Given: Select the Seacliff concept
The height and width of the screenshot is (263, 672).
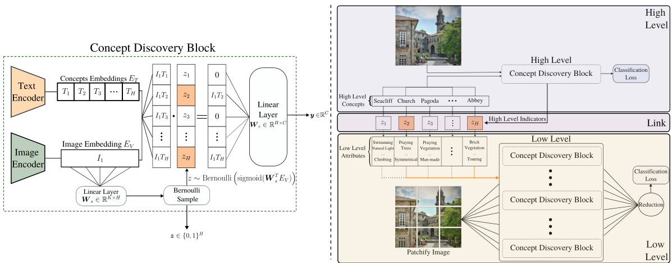Looking at the screenshot, I should point(383,101).
